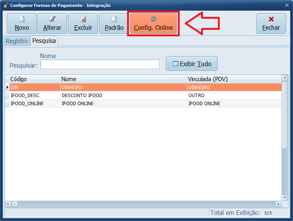Close the window with Fechar button
Viewport: 293px width, 221px height.
point(271,24)
